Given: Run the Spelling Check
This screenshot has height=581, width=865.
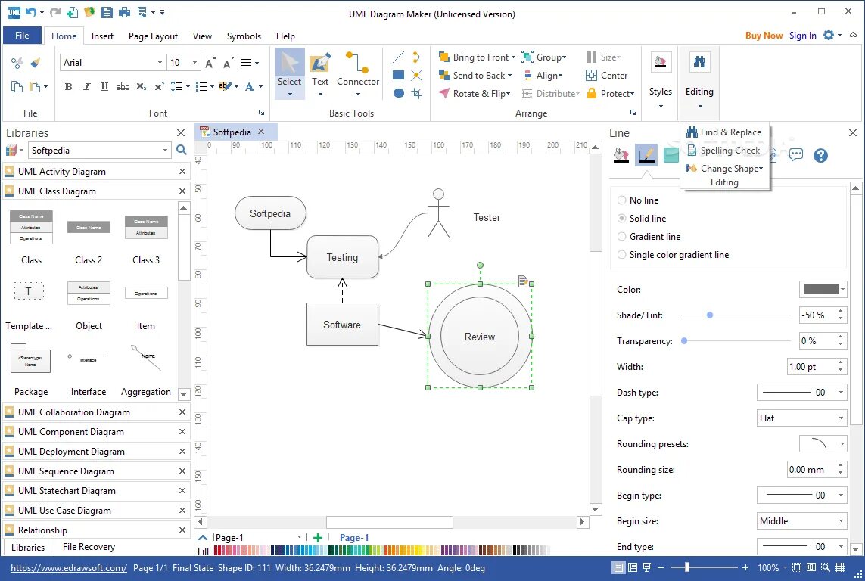Looking at the screenshot, I should tap(728, 150).
